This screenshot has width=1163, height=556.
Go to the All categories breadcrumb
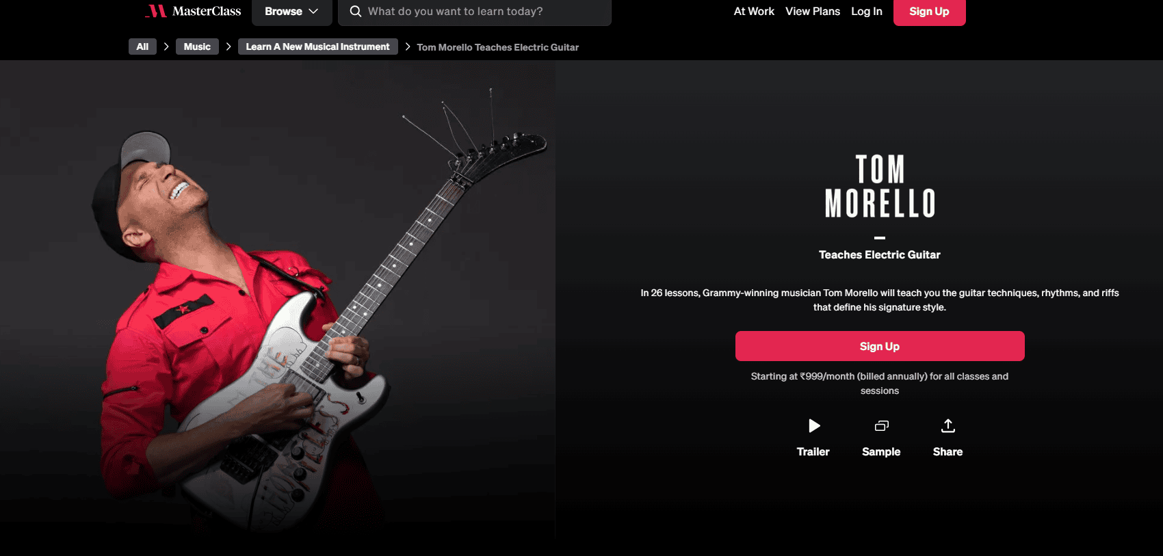coord(142,47)
